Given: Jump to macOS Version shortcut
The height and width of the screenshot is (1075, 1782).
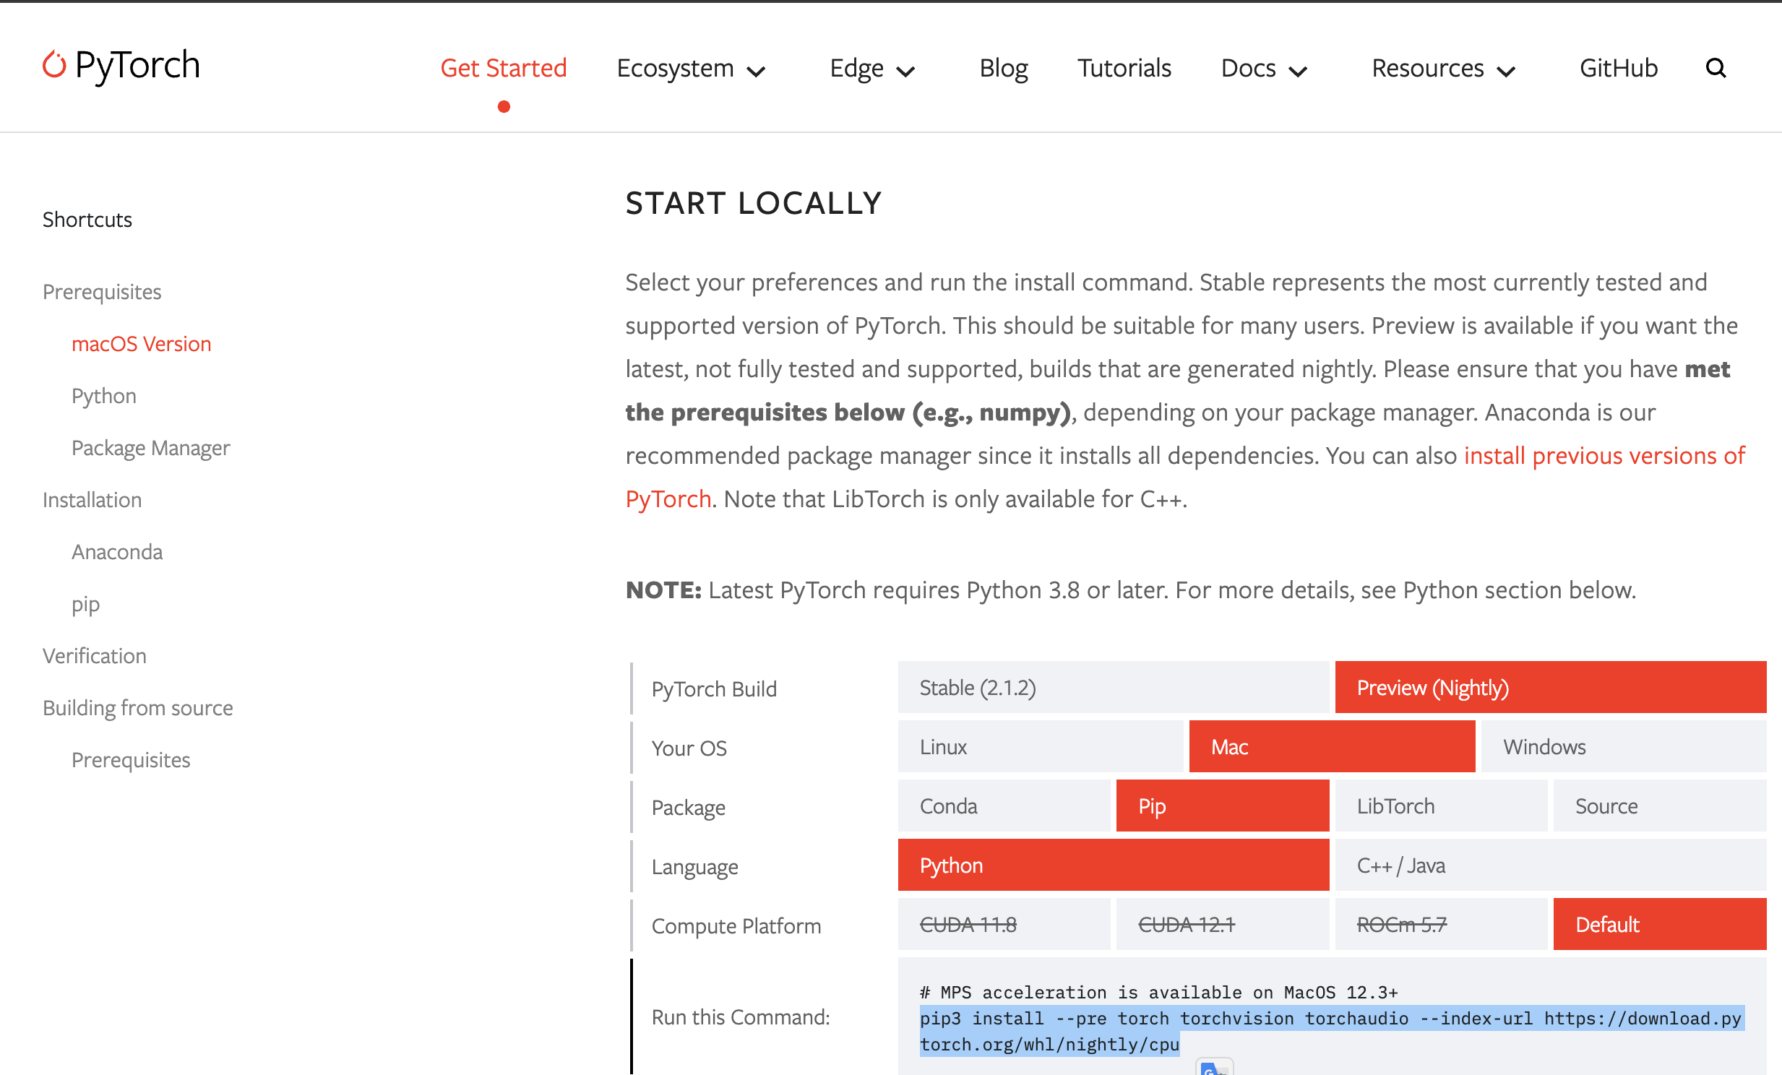Looking at the screenshot, I should click(x=141, y=343).
